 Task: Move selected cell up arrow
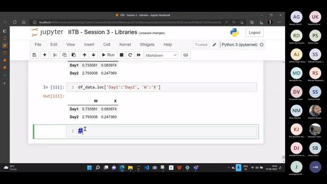(84, 55)
